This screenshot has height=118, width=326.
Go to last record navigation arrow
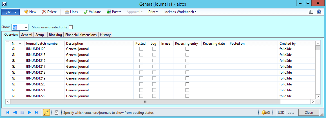click(36, 112)
